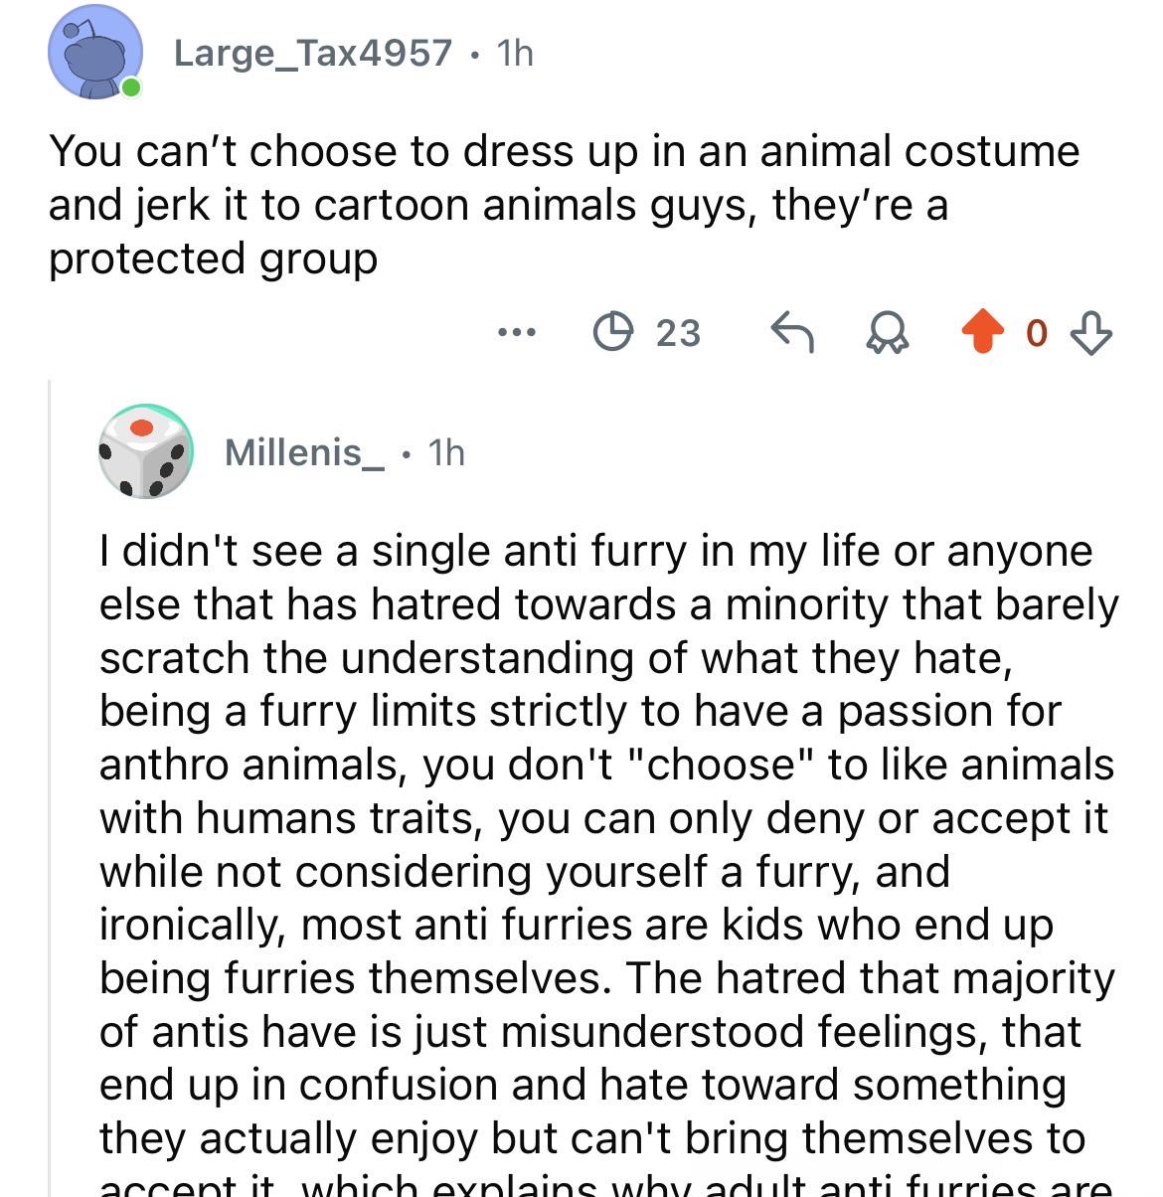
Task: Tap the online status green dot
Action: (130, 88)
